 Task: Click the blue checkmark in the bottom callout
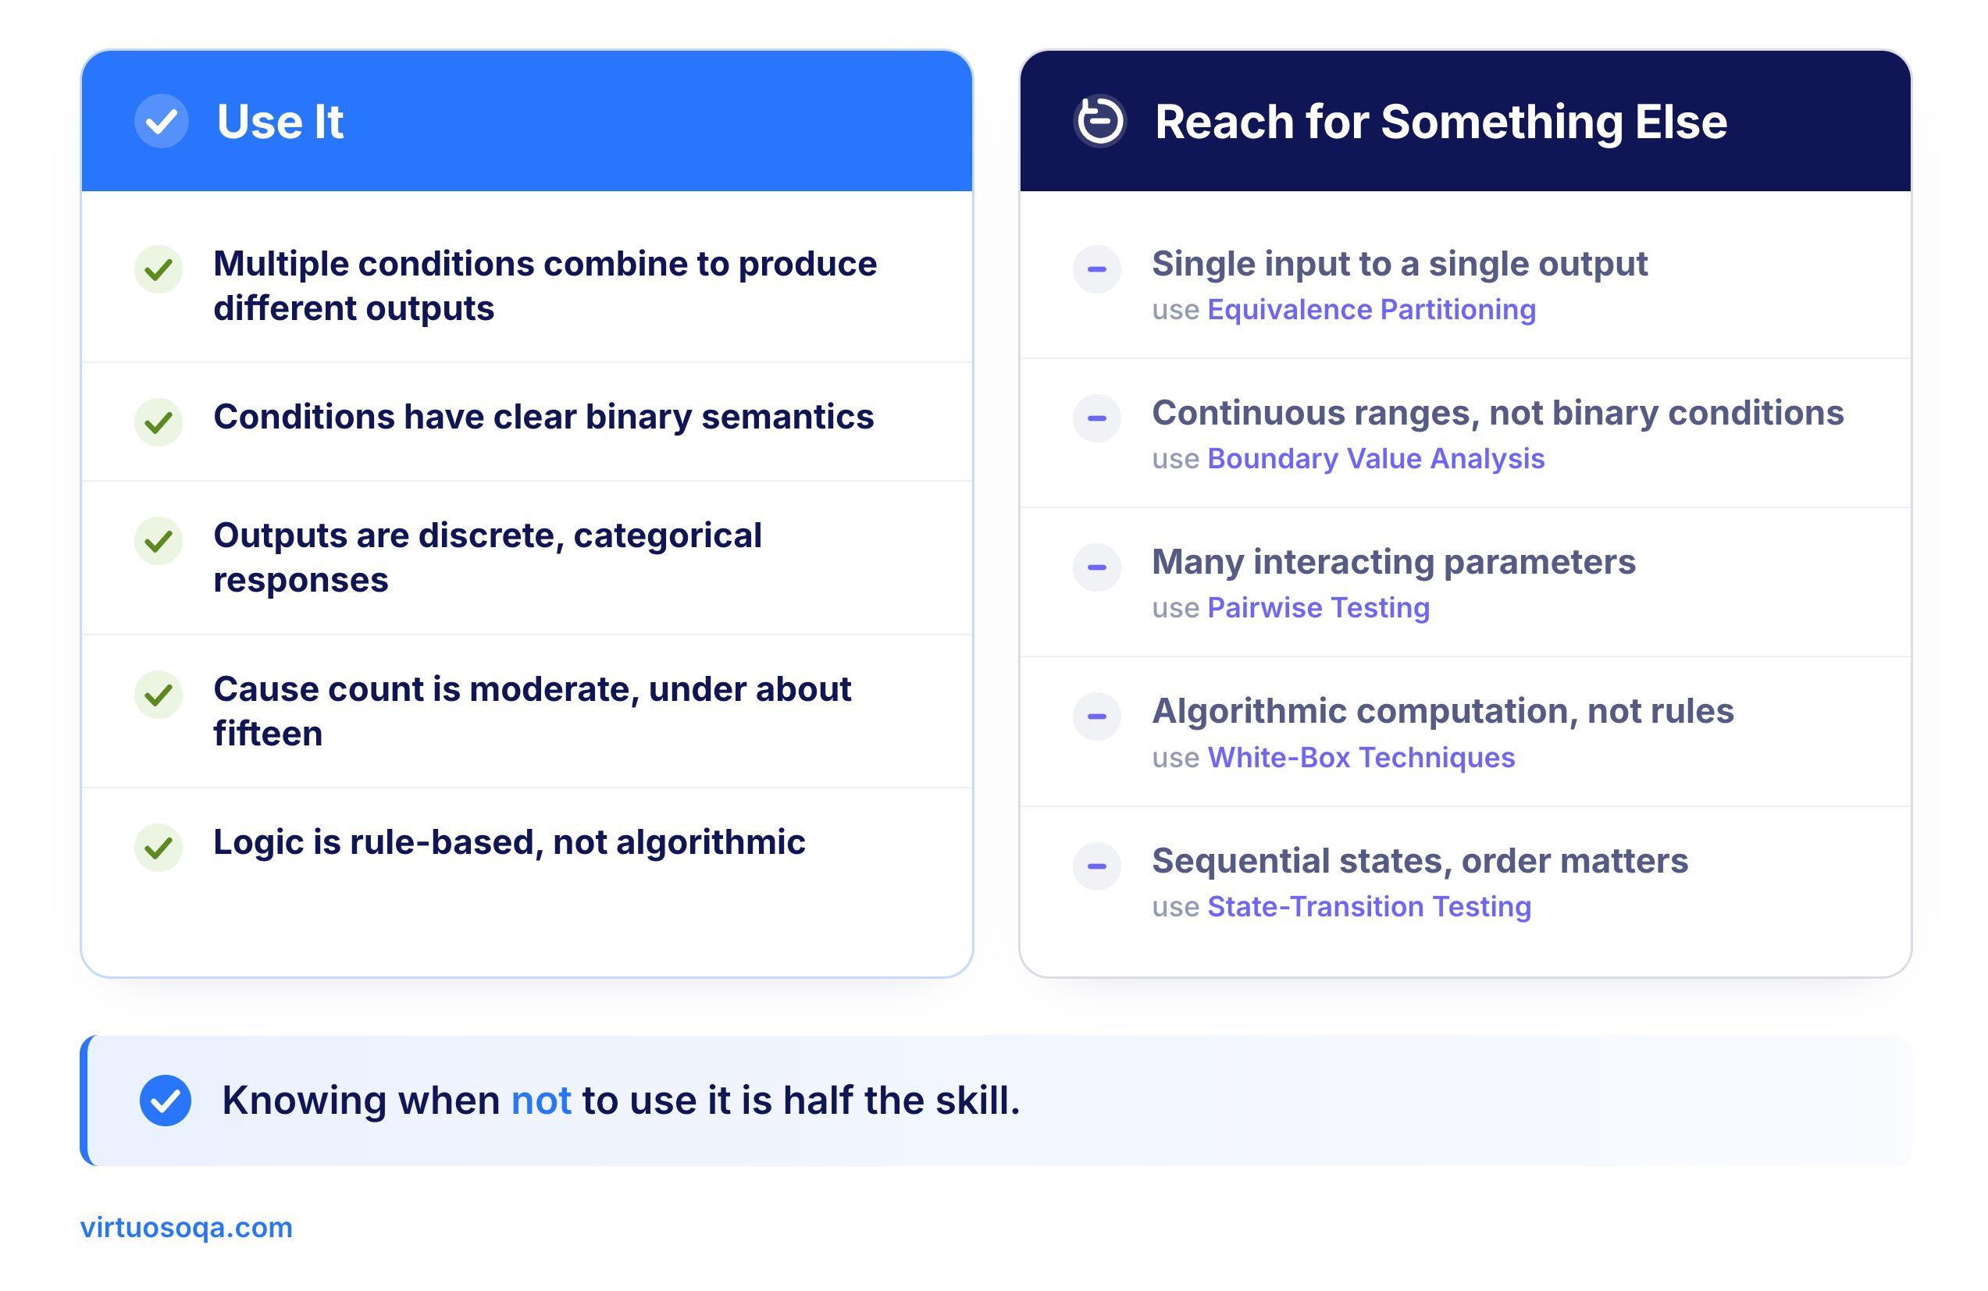(166, 1101)
